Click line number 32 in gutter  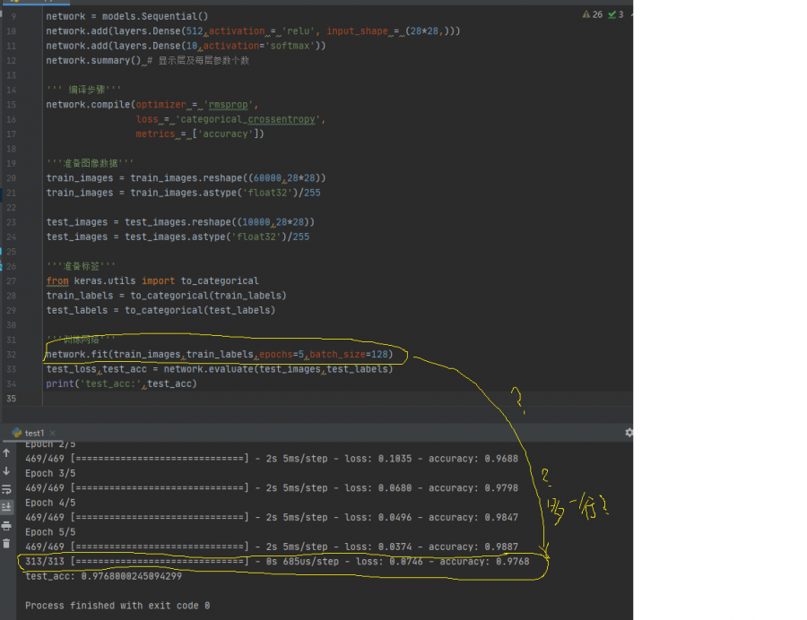click(12, 354)
